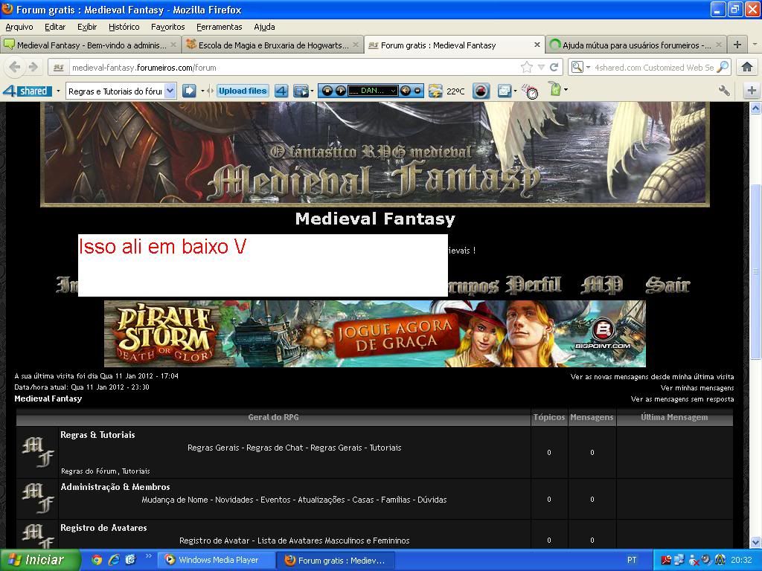Open the MP navigation link
This screenshot has width=762, height=571.
tap(601, 285)
